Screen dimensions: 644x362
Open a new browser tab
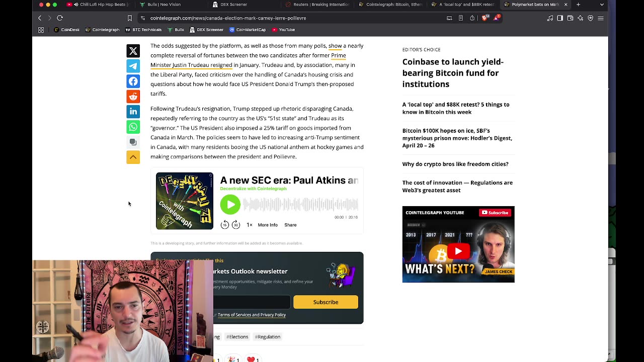point(578,5)
